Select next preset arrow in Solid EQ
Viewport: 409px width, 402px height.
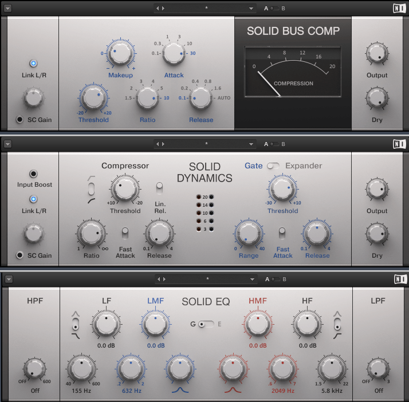point(164,279)
